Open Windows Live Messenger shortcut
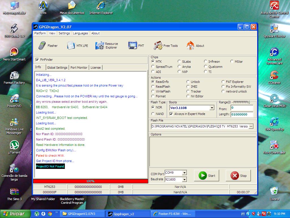This screenshot has height=218, width=290. click(14, 126)
